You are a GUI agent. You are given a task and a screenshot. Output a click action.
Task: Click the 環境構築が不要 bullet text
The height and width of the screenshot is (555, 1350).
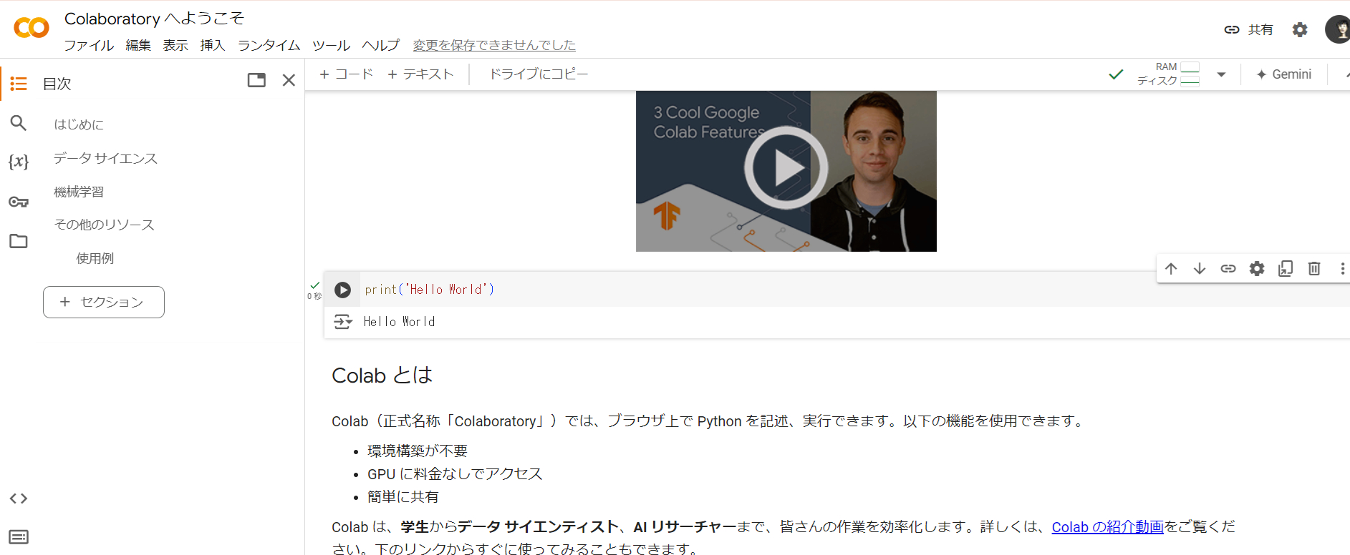click(418, 451)
